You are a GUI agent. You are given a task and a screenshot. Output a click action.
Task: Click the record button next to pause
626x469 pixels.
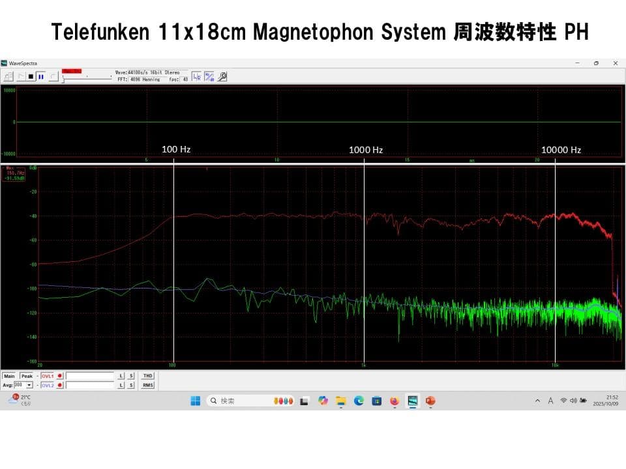click(x=53, y=77)
